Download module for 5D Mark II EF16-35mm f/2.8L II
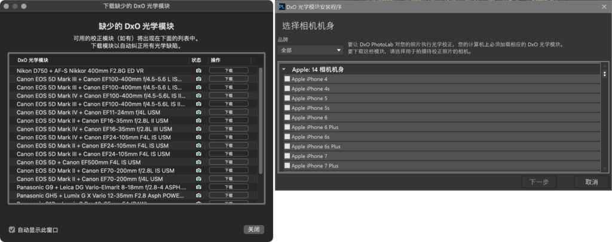The image size is (612, 242). click(x=229, y=121)
